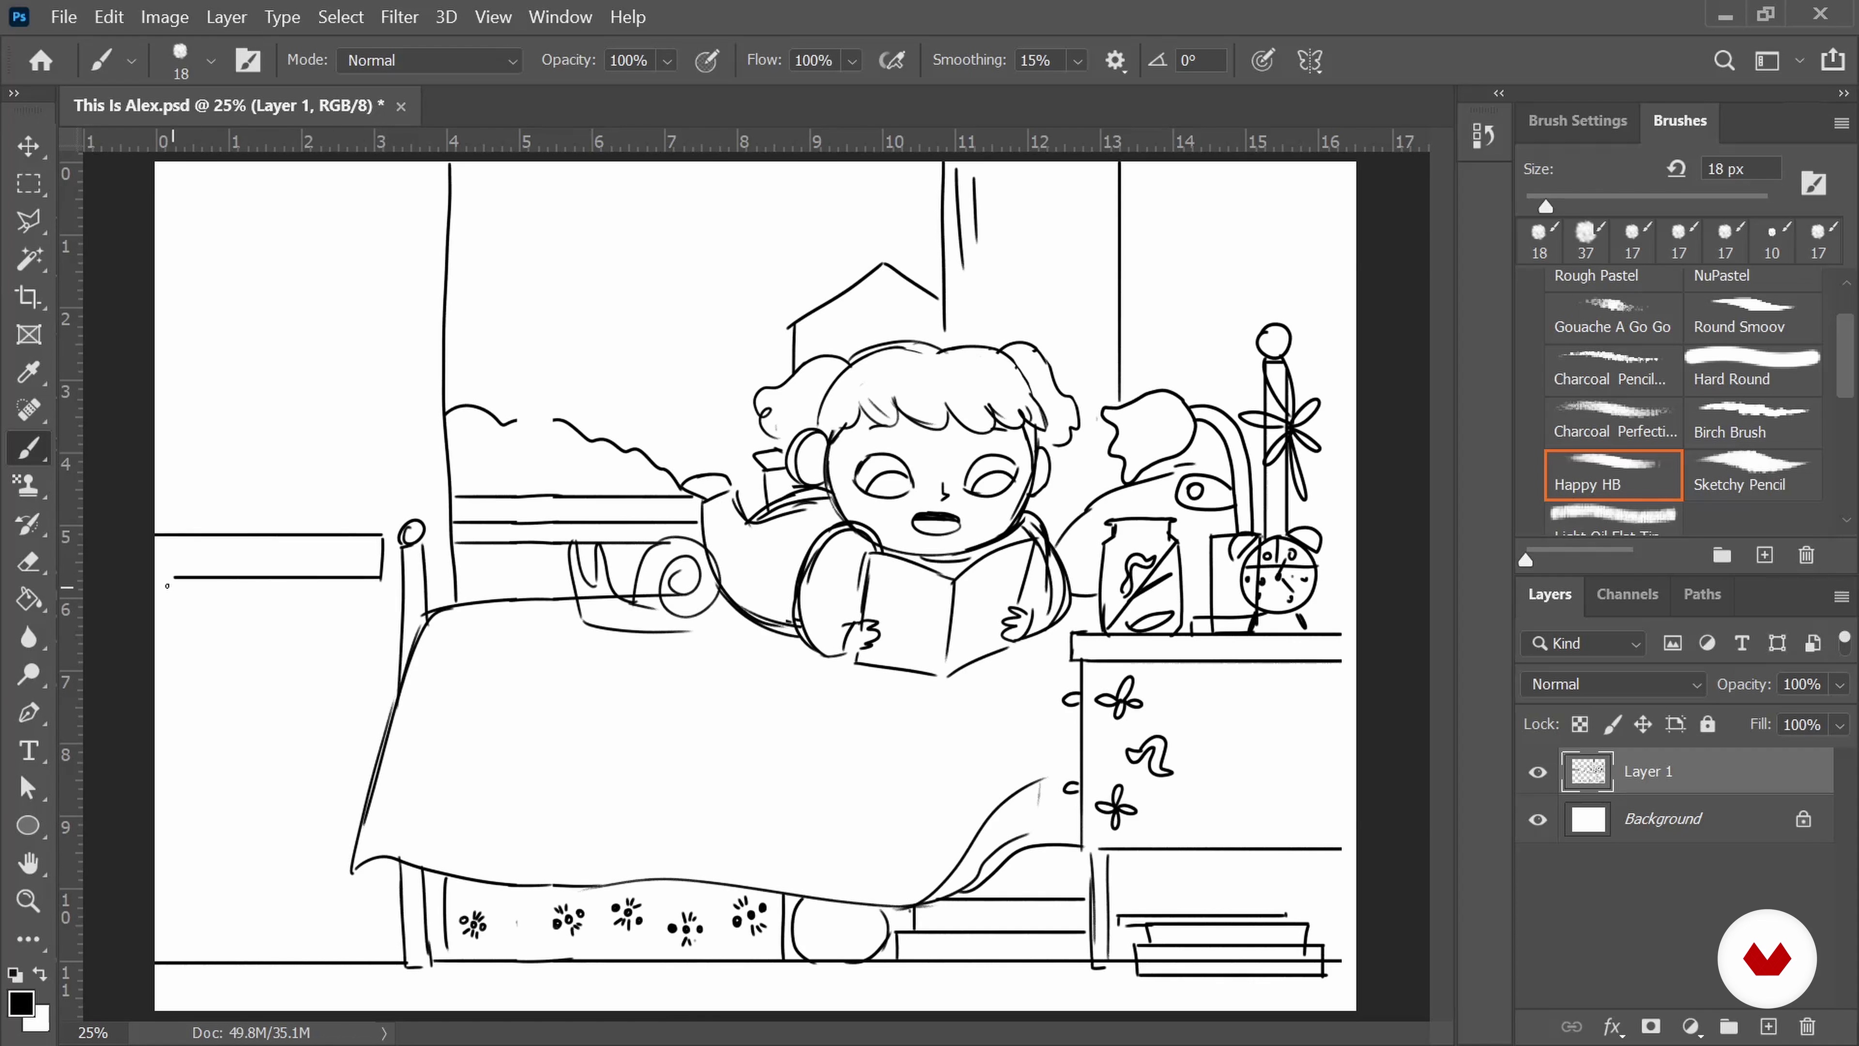Add a layer mask
This screenshot has height=1046, width=1859.
pos(1650,1027)
